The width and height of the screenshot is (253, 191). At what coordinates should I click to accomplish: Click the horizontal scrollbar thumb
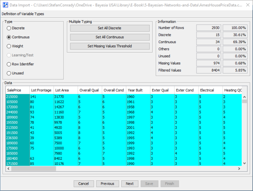point(34,168)
